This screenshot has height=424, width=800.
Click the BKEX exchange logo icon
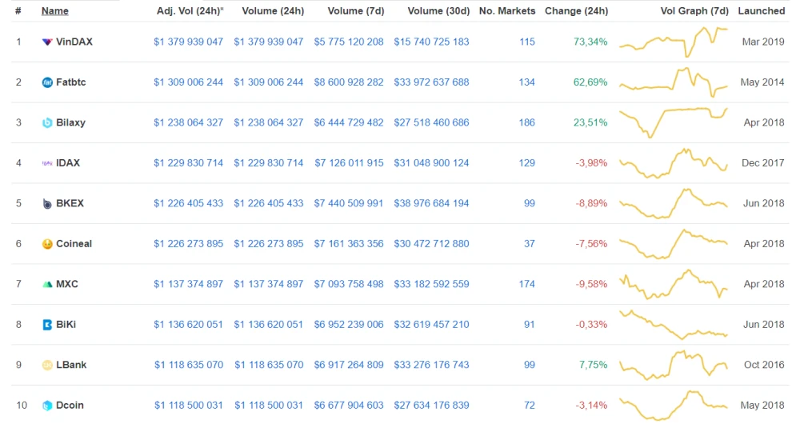47,203
